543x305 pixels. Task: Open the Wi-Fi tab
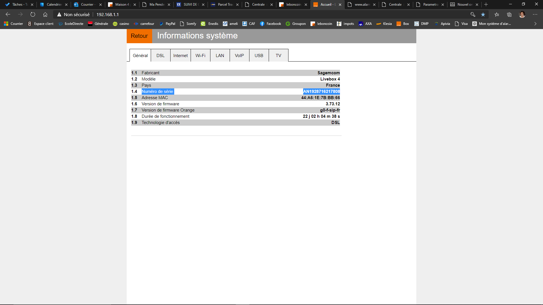(x=200, y=56)
